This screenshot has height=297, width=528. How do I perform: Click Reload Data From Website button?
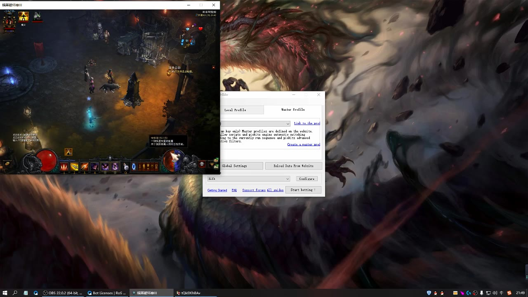(x=293, y=166)
